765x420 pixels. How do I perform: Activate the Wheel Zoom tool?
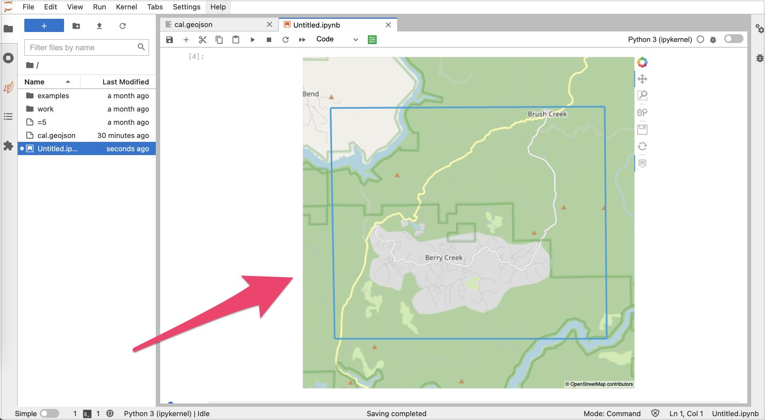click(x=642, y=113)
